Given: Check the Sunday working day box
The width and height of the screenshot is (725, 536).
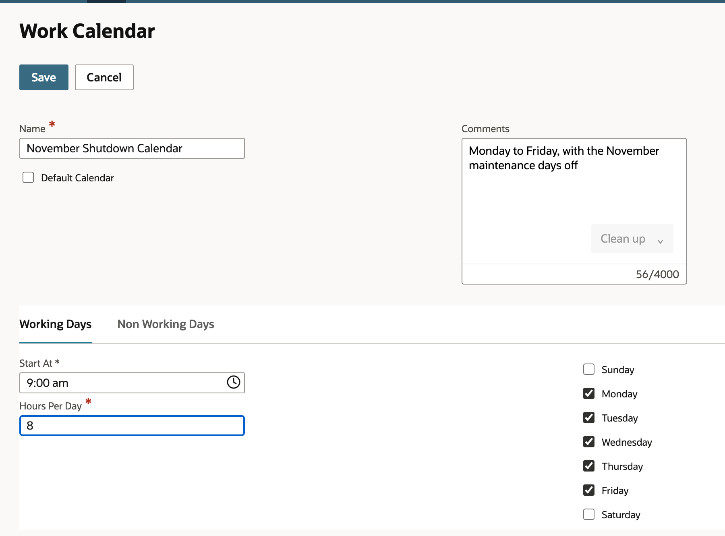Looking at the screenshot, I should 589,369.
